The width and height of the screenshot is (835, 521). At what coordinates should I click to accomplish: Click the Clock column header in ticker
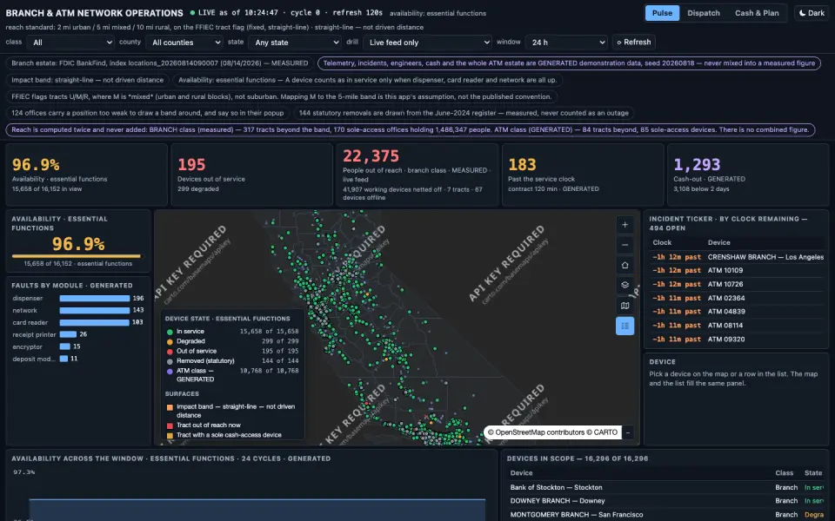coord(662,242)
